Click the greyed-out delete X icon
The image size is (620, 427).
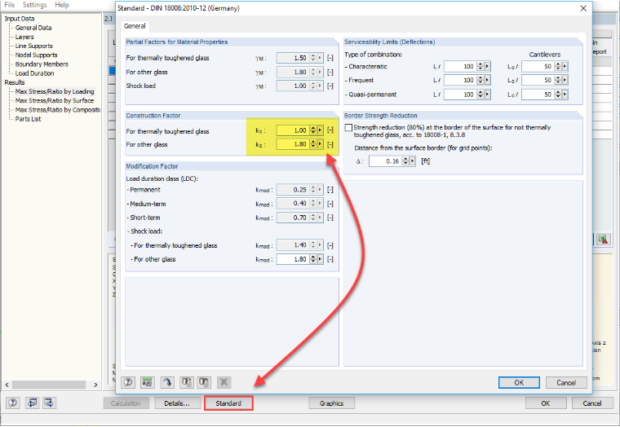pyautogui.click(x=224, y=382)
